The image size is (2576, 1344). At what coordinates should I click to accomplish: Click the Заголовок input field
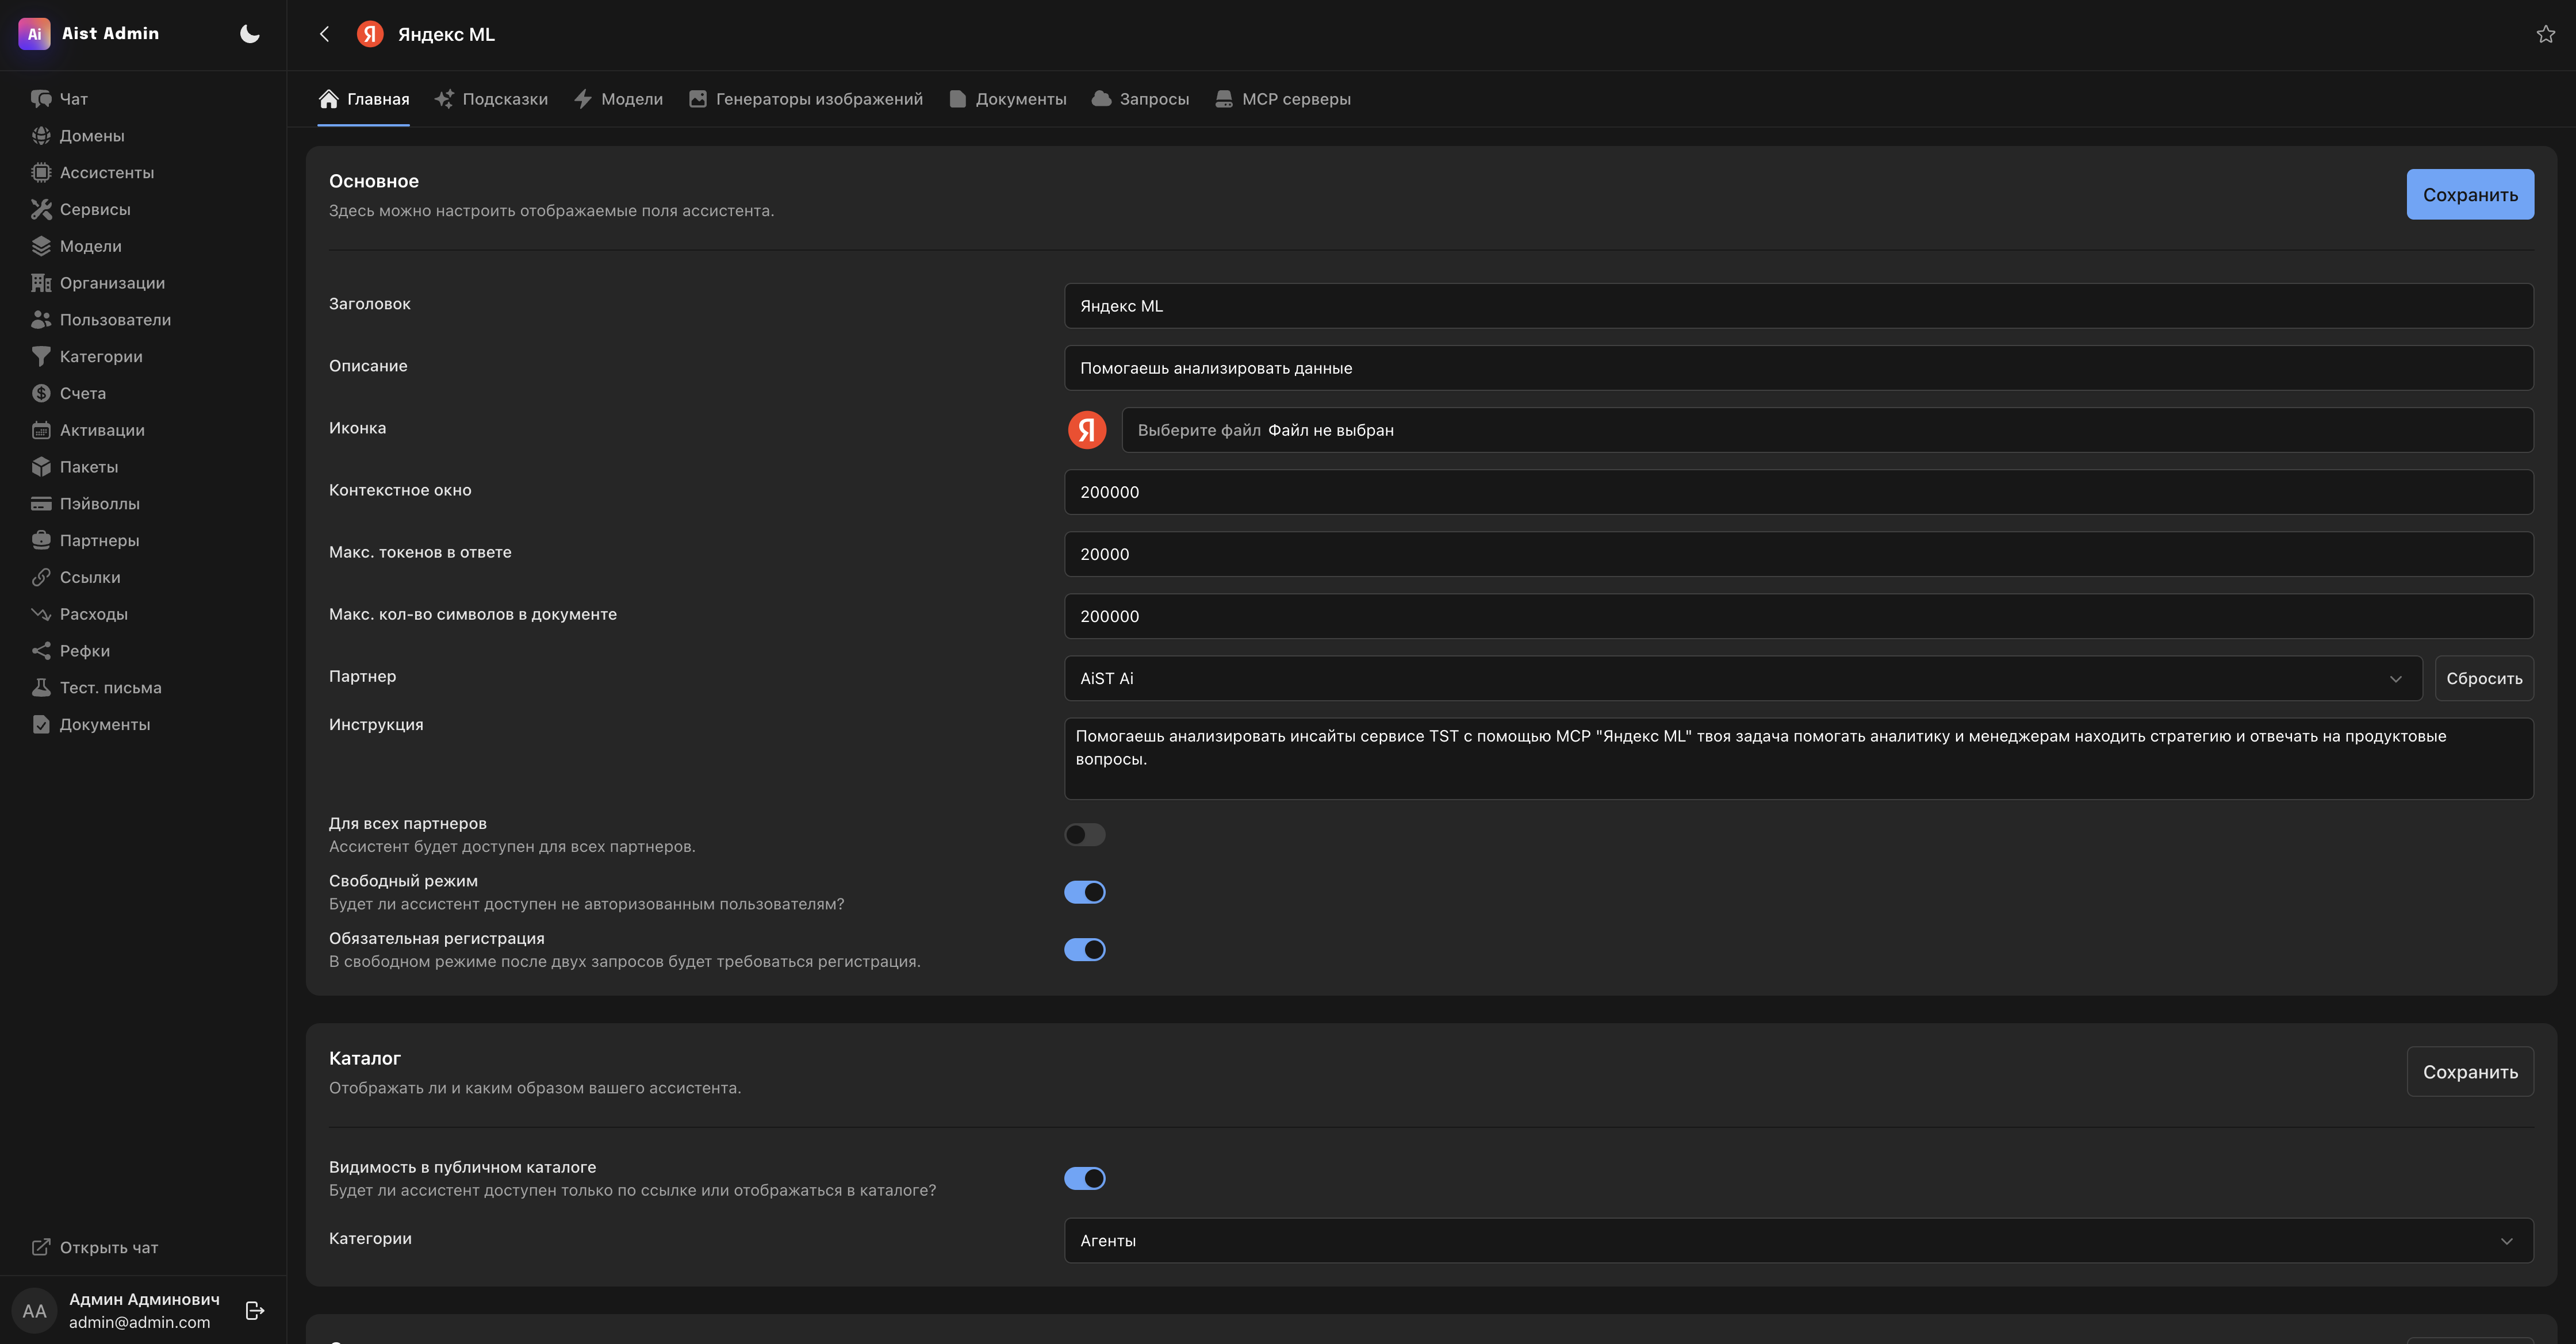1799,306
